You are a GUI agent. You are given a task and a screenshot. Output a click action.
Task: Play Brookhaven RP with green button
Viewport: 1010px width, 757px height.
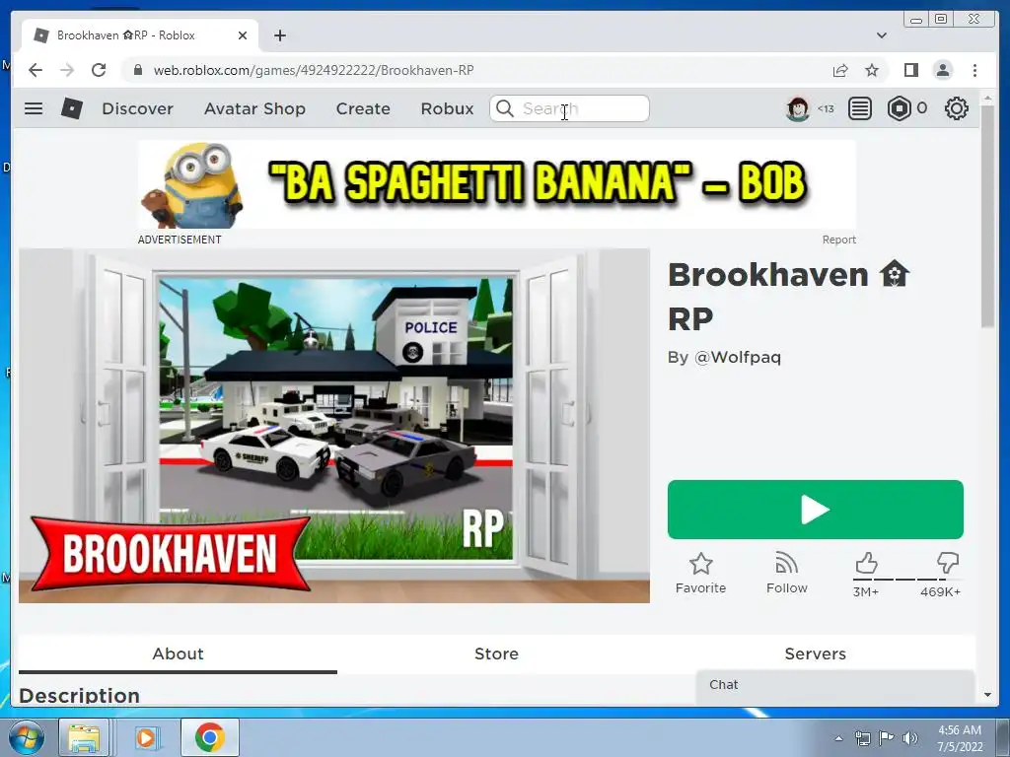(816, 510)
